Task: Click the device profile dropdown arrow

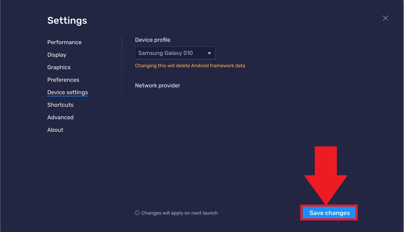Action: (209, 53)
